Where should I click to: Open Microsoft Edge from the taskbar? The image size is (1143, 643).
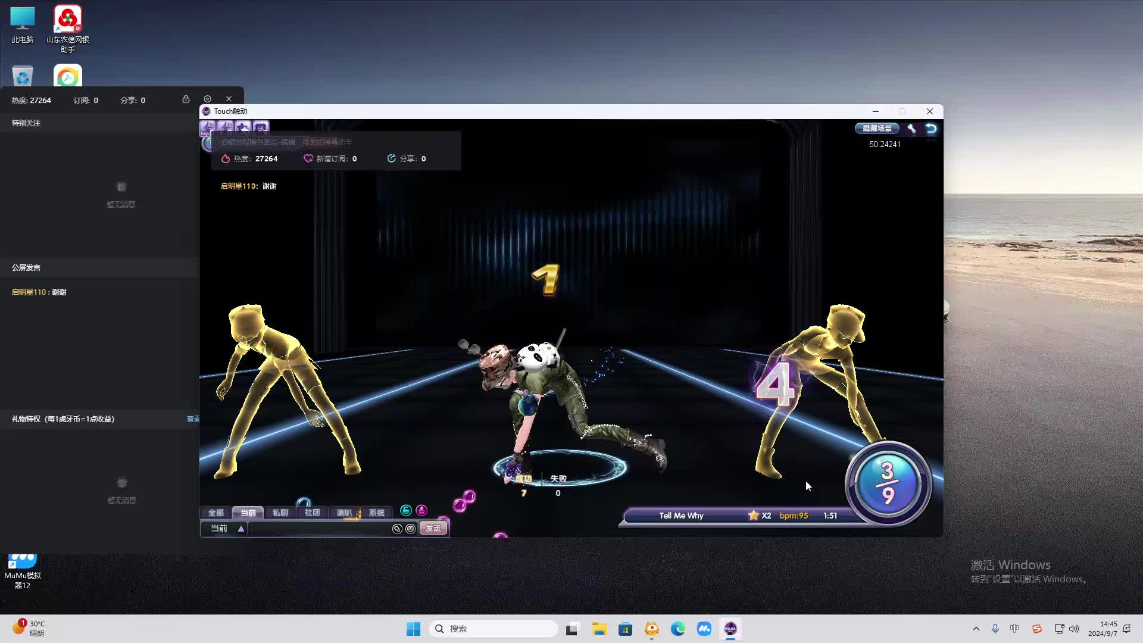pos(677,629)
